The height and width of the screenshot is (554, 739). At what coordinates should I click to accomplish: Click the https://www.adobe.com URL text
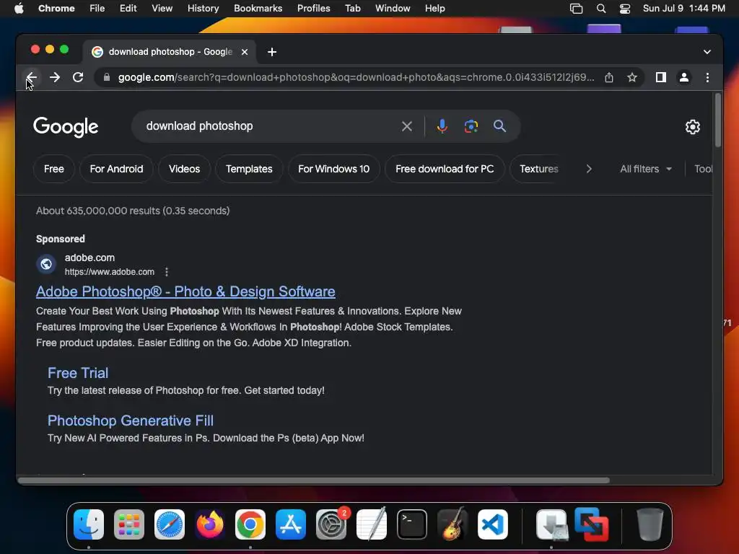(110, 272)
